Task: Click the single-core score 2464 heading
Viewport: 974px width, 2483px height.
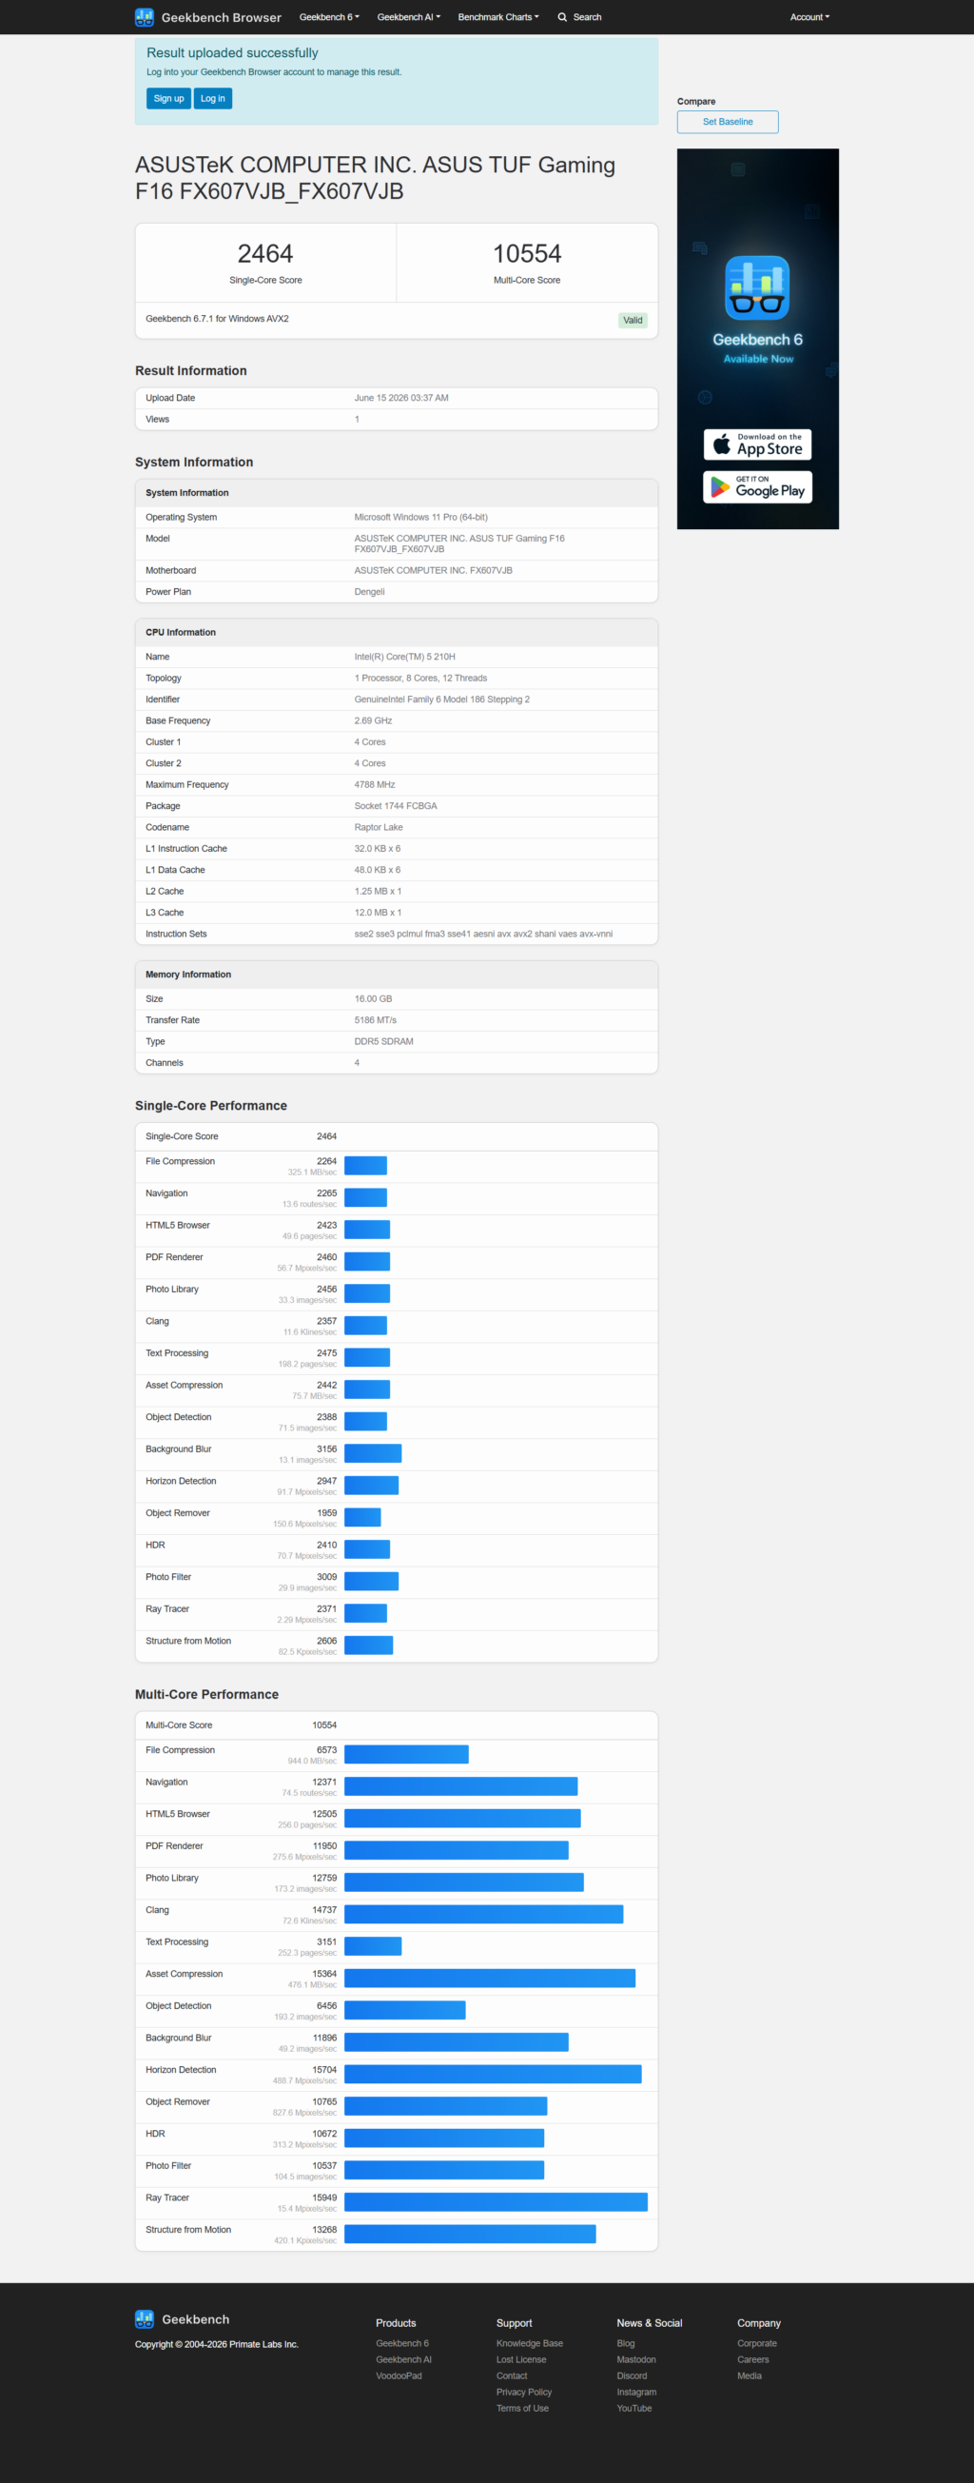Action: pyautogui.click(x=265, y=253)
